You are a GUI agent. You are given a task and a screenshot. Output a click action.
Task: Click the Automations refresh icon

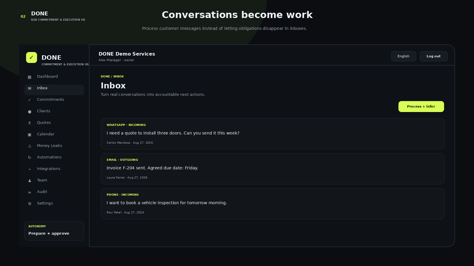(x=30, y=158)
